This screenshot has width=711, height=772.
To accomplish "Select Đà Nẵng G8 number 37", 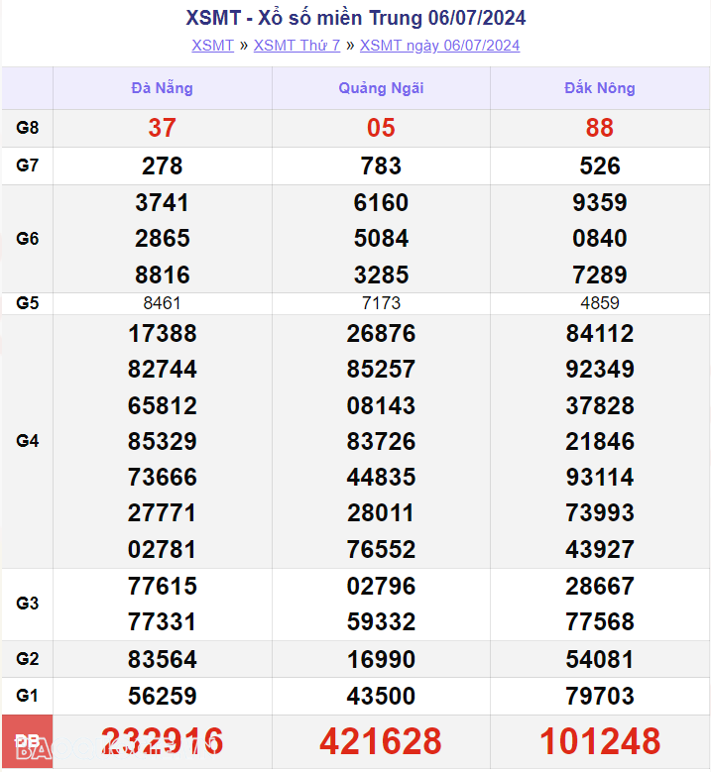I will pyautogui.click(x=162, y=128).
